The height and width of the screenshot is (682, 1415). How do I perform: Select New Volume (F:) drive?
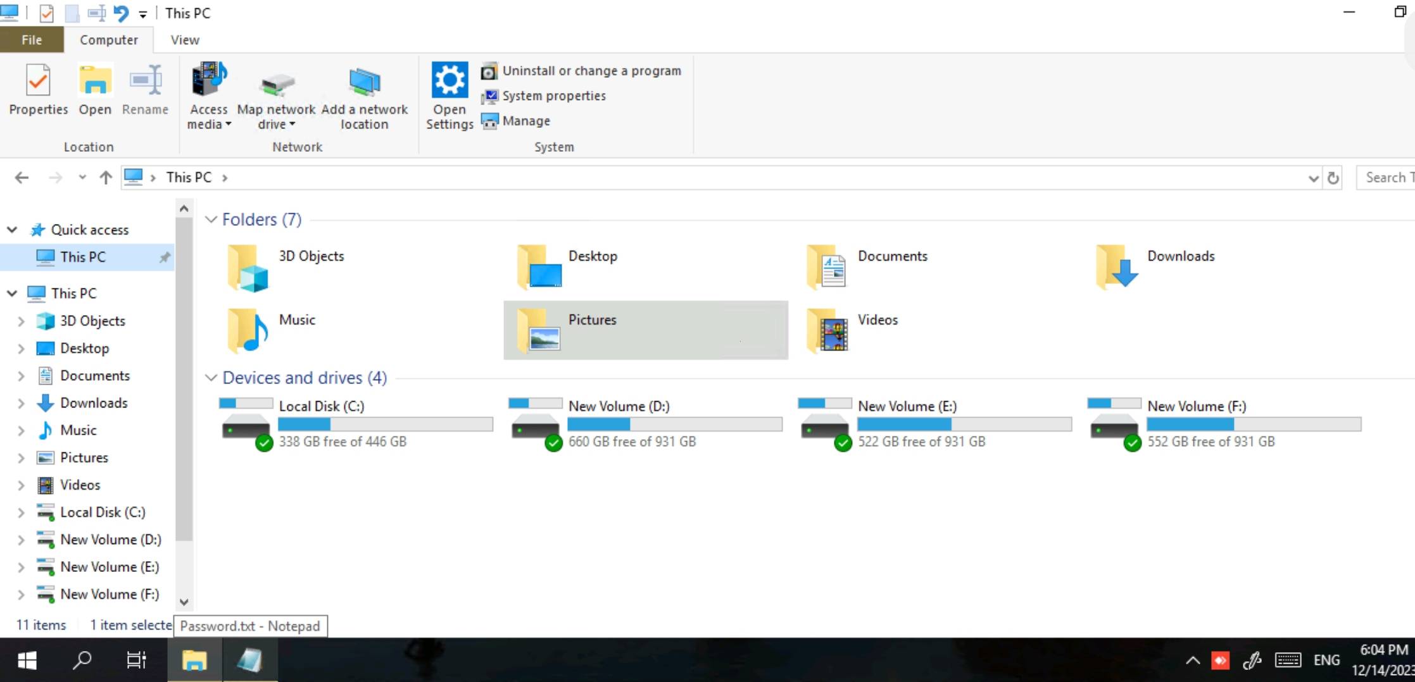click(x=1224, y=424)
